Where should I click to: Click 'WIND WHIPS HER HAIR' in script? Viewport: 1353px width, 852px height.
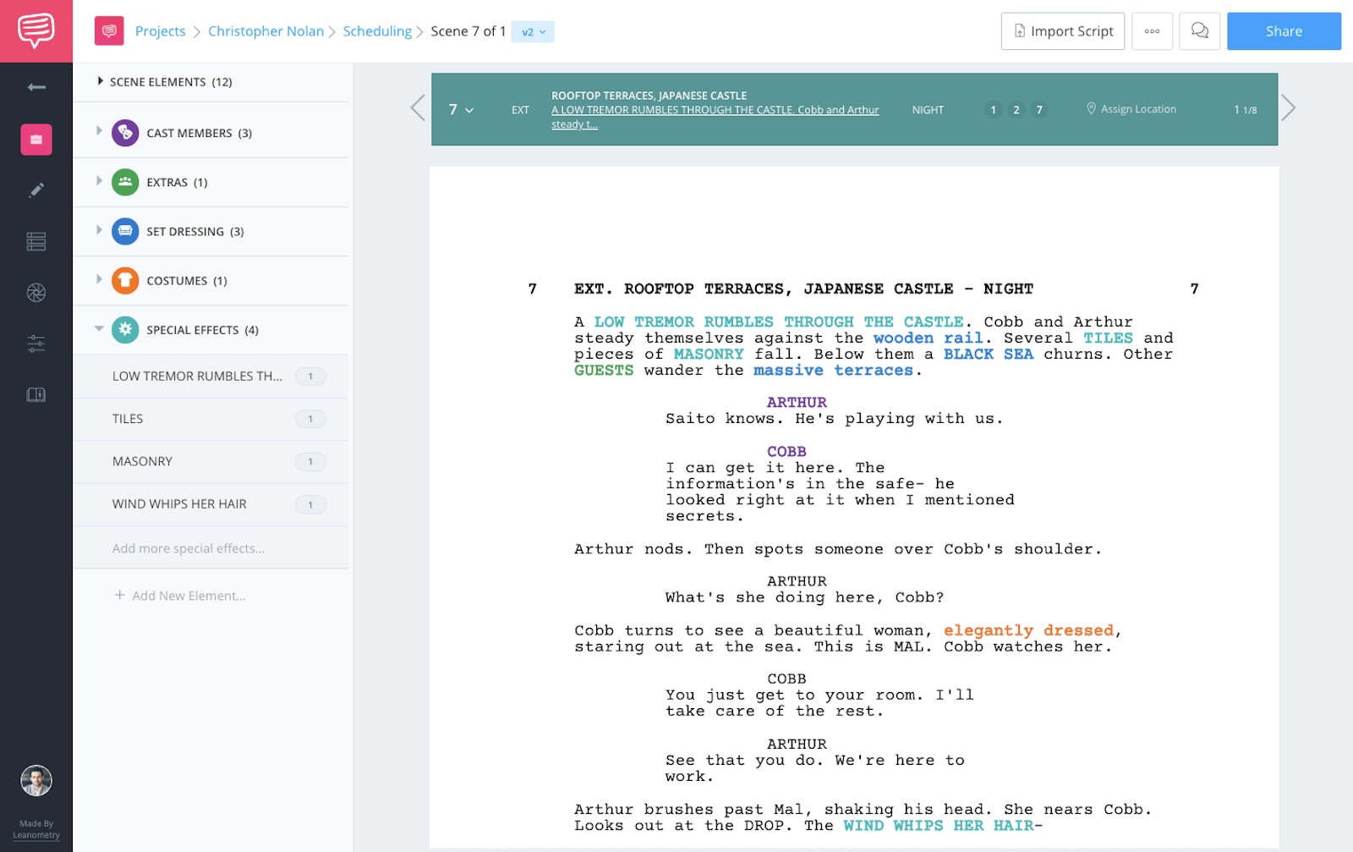point(939,826)
